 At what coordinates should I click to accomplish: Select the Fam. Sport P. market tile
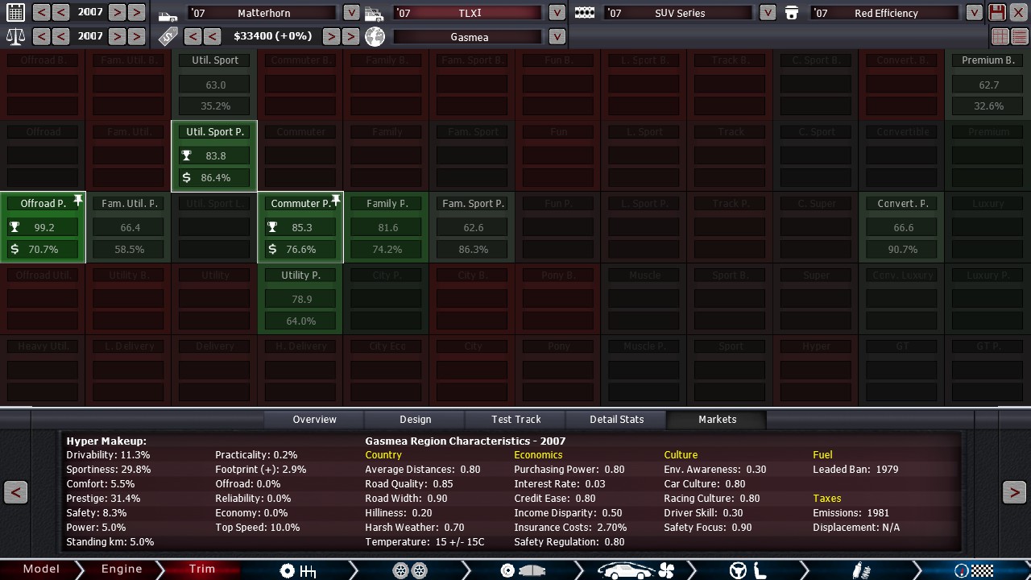coord(473,228)
